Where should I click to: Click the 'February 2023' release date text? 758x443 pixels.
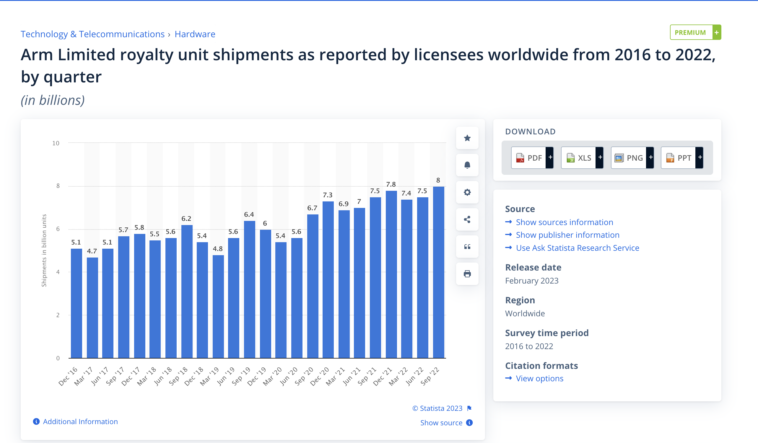click(x=531, y=281)
